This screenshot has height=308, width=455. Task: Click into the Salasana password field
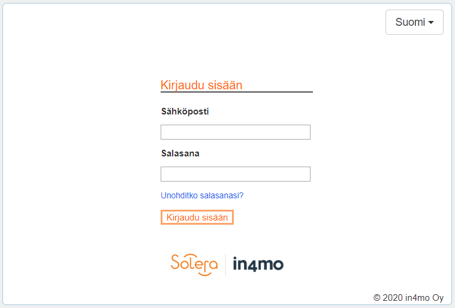[235, 174]
